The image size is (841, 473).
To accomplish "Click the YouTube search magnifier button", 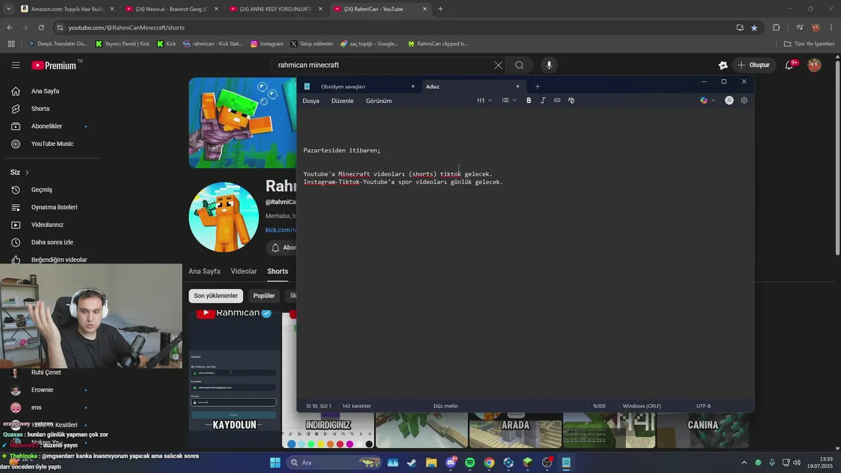I will (x=520, y=65).
